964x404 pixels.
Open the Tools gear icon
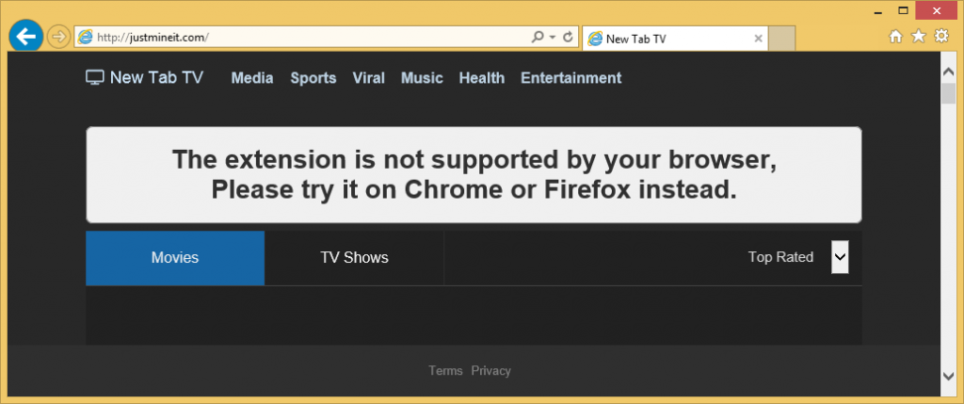940,37
